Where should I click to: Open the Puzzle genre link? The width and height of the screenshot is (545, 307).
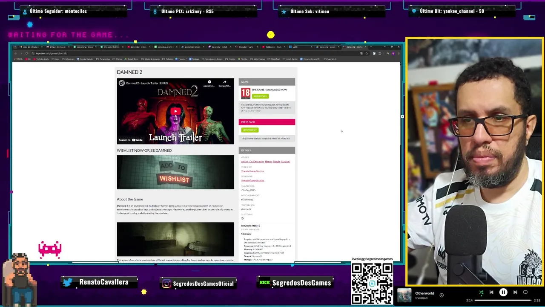[x=277, y=162]
